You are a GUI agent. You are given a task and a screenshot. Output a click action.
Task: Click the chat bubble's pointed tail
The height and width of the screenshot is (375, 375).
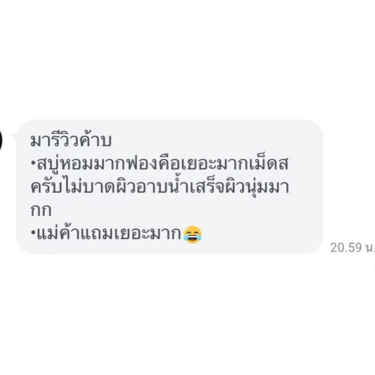pyautogui.click(x=14, y=137)
